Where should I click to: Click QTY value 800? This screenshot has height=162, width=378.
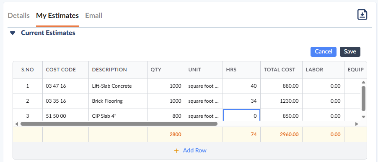[177, 116]
